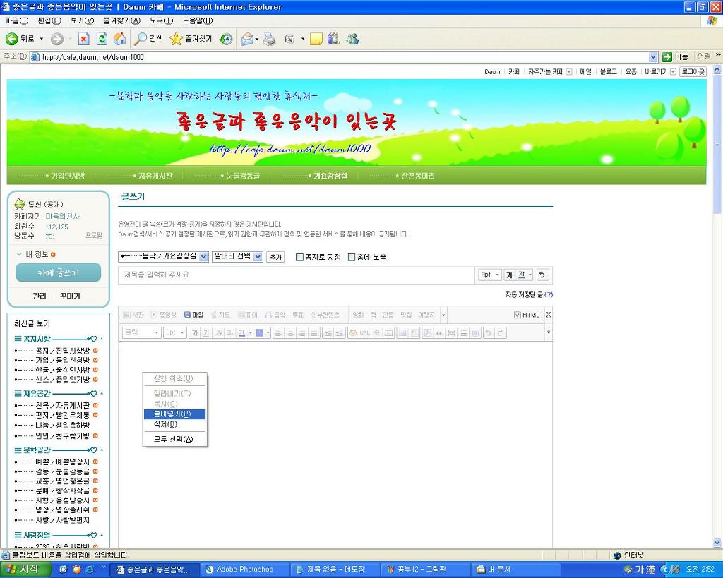This screenshot has height=578, width=723.
Task: Open the 파일(F) menu
Action: (x=17, y=20)
